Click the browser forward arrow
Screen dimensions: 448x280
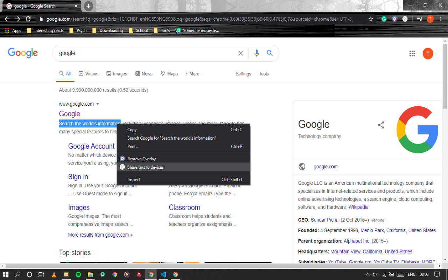pos(17,19)
